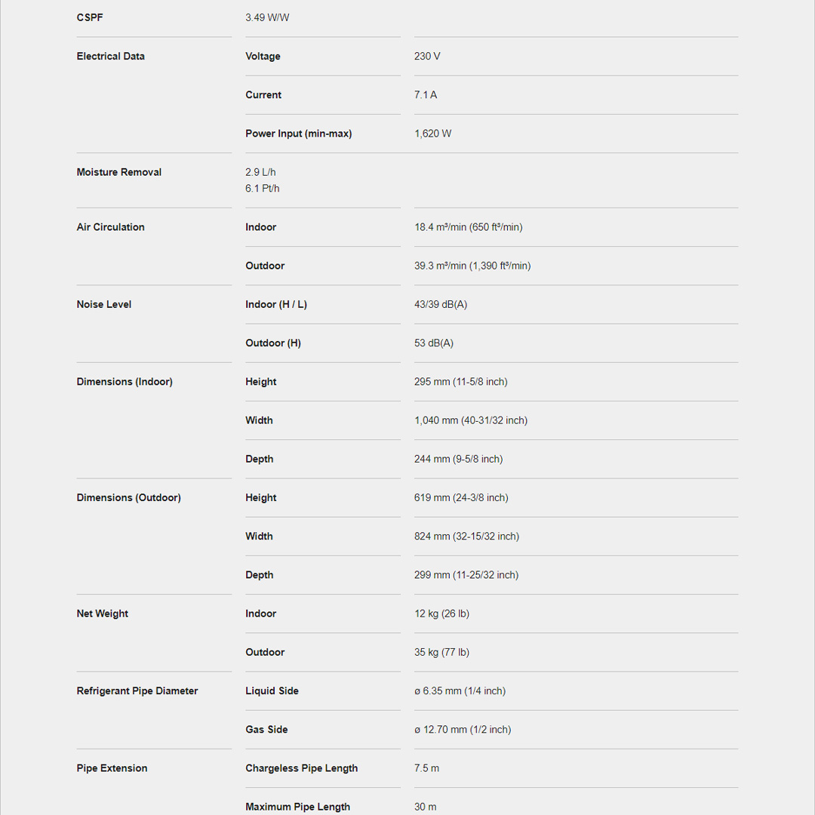Click the Net Weight heading
Screen dimensions: 815x815
point(102,614)
